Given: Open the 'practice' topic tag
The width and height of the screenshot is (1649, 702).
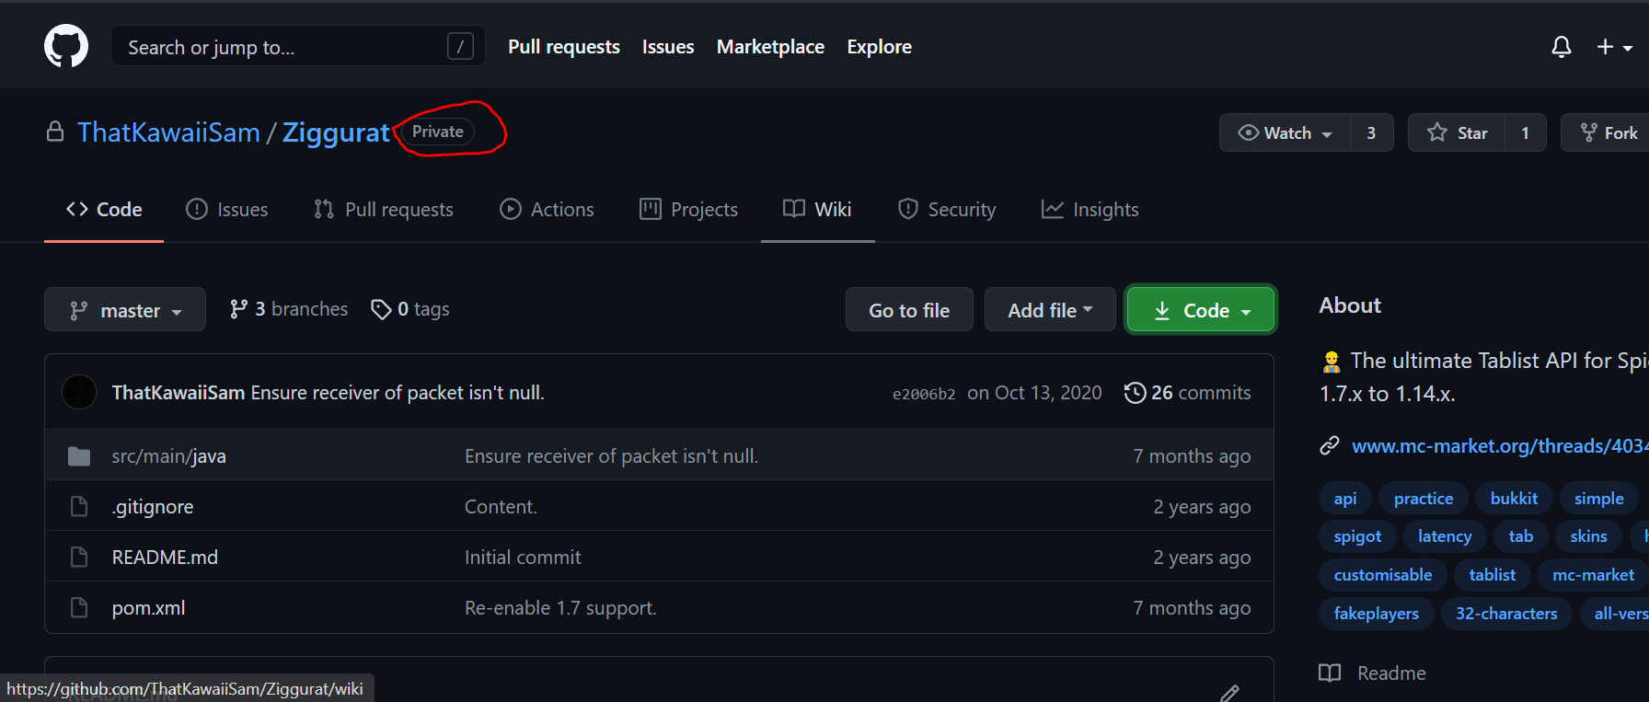Looking at the screenshot, I should [x=1424, y=499].
